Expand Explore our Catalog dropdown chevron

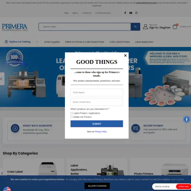tap(37, 42)
